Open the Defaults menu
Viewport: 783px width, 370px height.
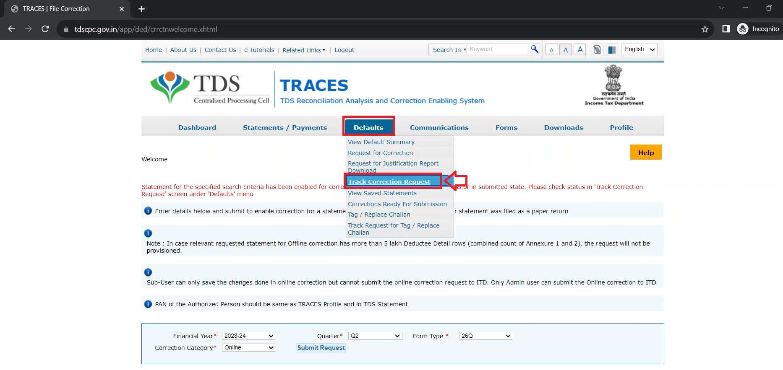[368, 127]
